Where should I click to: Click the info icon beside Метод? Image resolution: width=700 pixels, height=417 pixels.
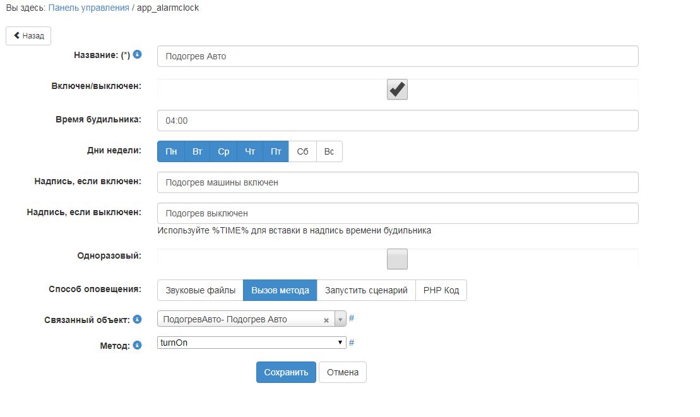pyautogui.click(x=137, y=346)
